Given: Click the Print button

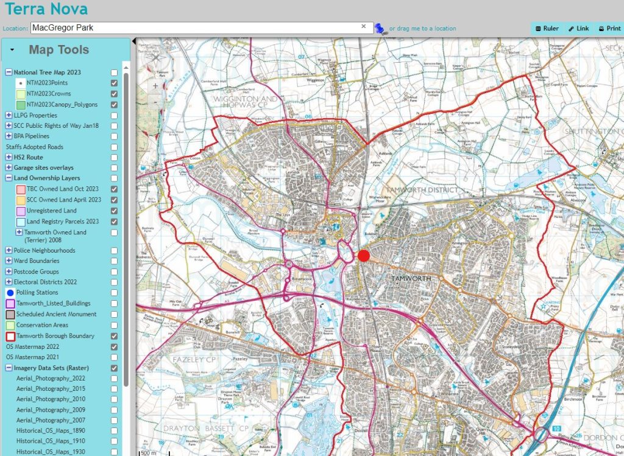Looking at the screenshot, I should pyautogui.click(x=609, y=29).
